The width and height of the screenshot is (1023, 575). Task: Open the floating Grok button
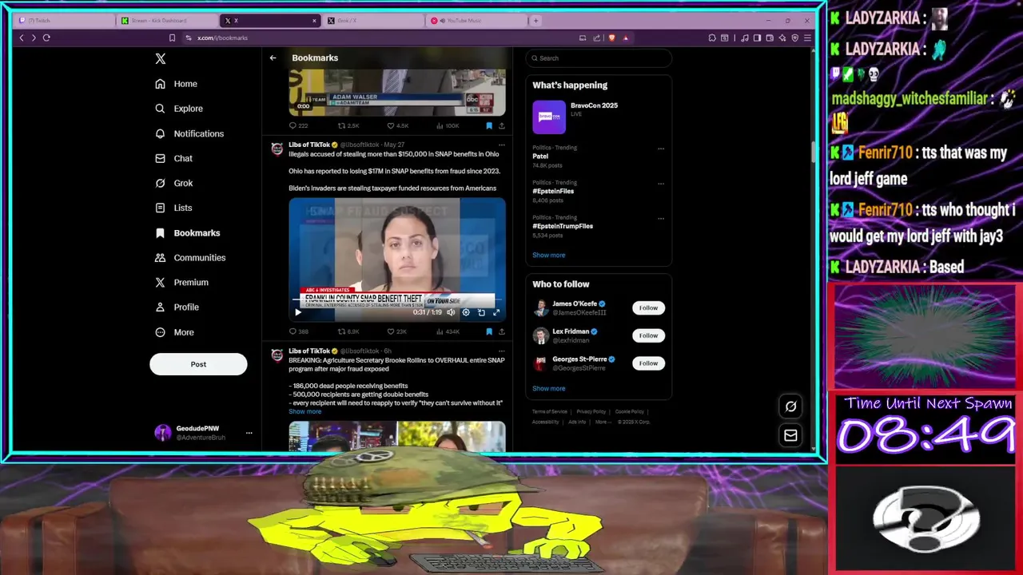[790, 406]
